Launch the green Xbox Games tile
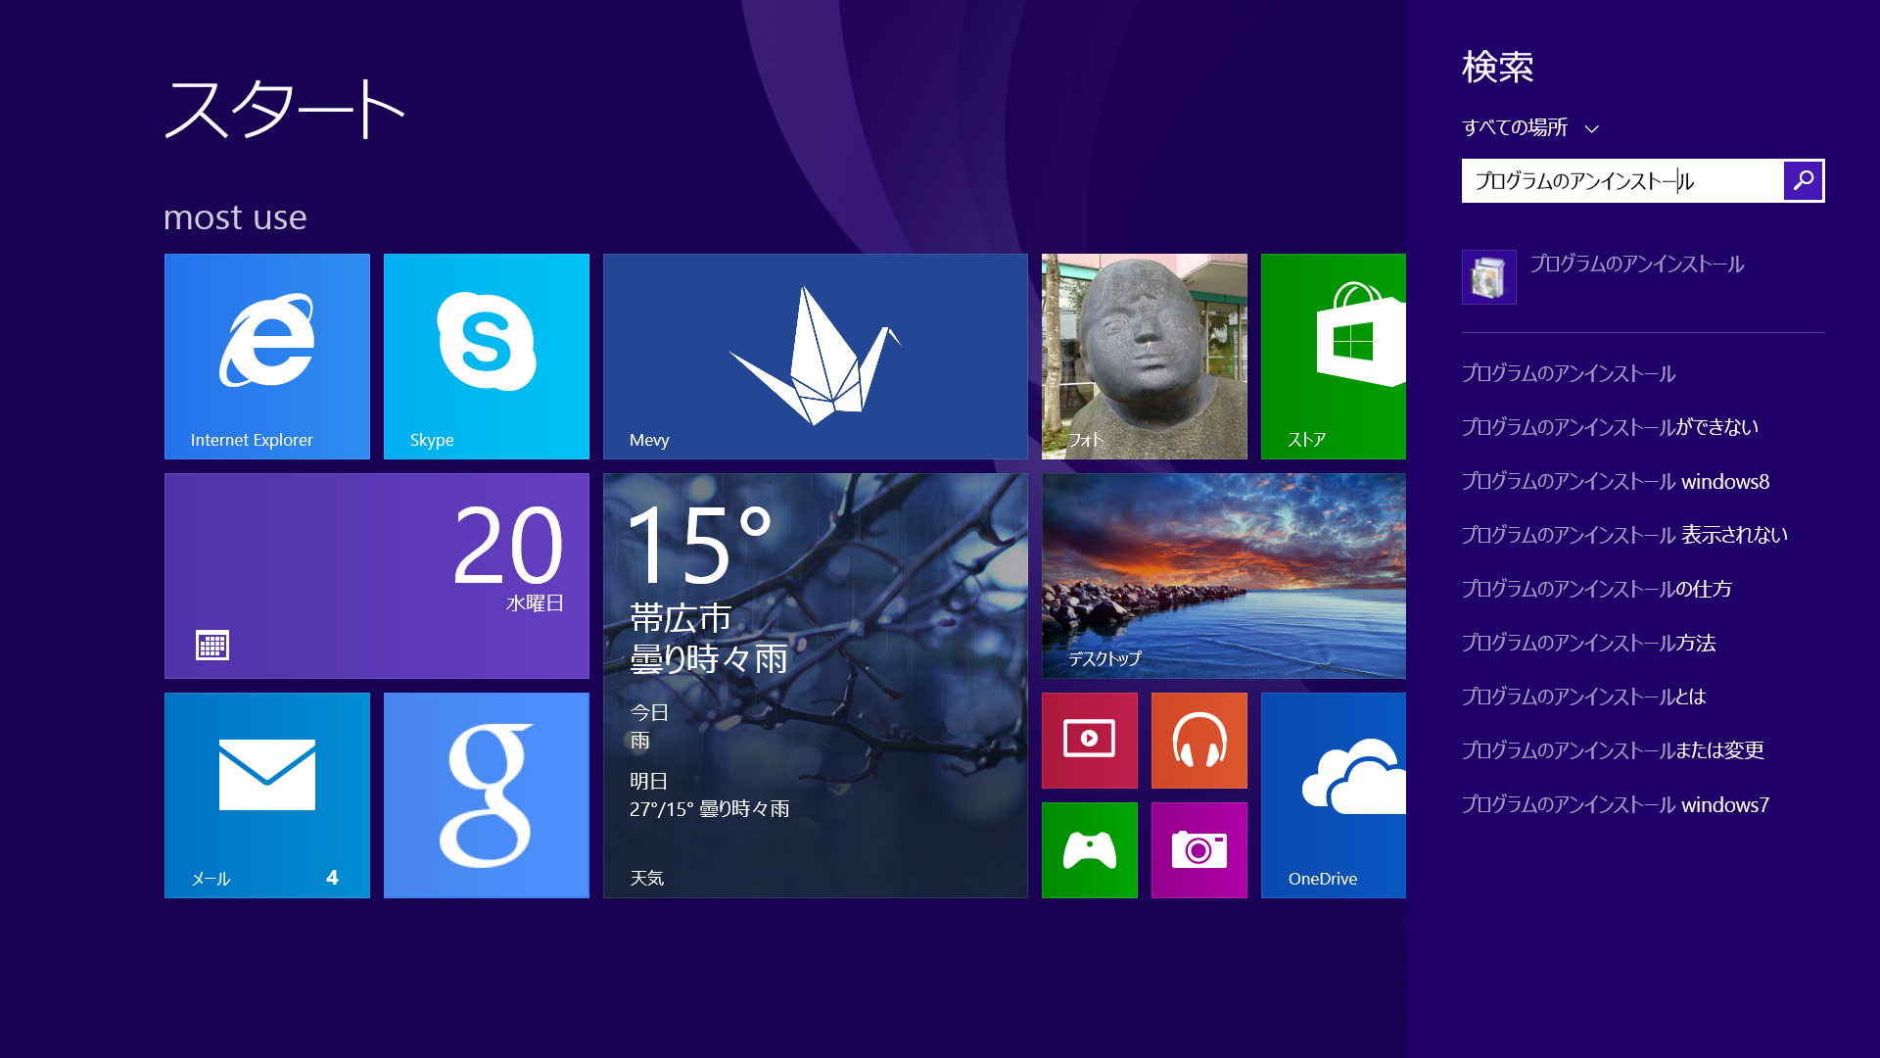The image size is (1880, 1058). pos(1089,849)
